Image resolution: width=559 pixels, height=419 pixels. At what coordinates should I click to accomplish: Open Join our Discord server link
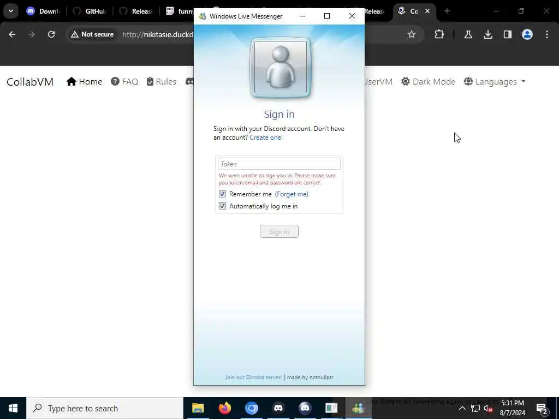pos(253,378)
